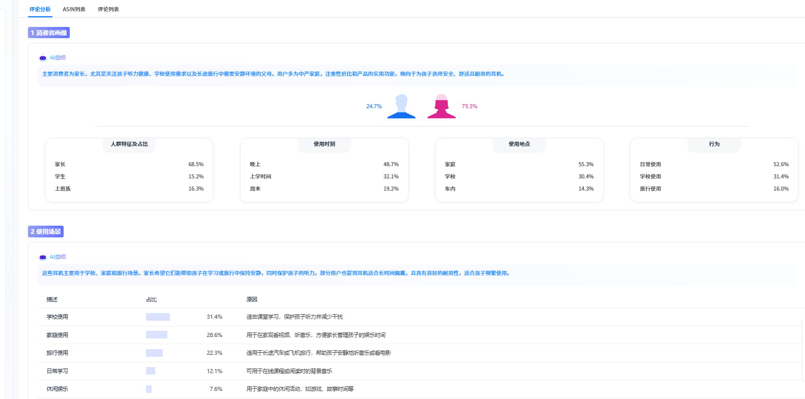Select the 2 使用场景 section badge
Image resolution: width=805 pixels, height=399 pixels.
click(46, 232)
